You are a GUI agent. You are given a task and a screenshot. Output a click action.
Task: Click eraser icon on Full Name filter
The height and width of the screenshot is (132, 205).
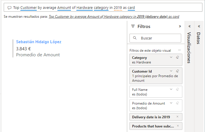(177, 89)
